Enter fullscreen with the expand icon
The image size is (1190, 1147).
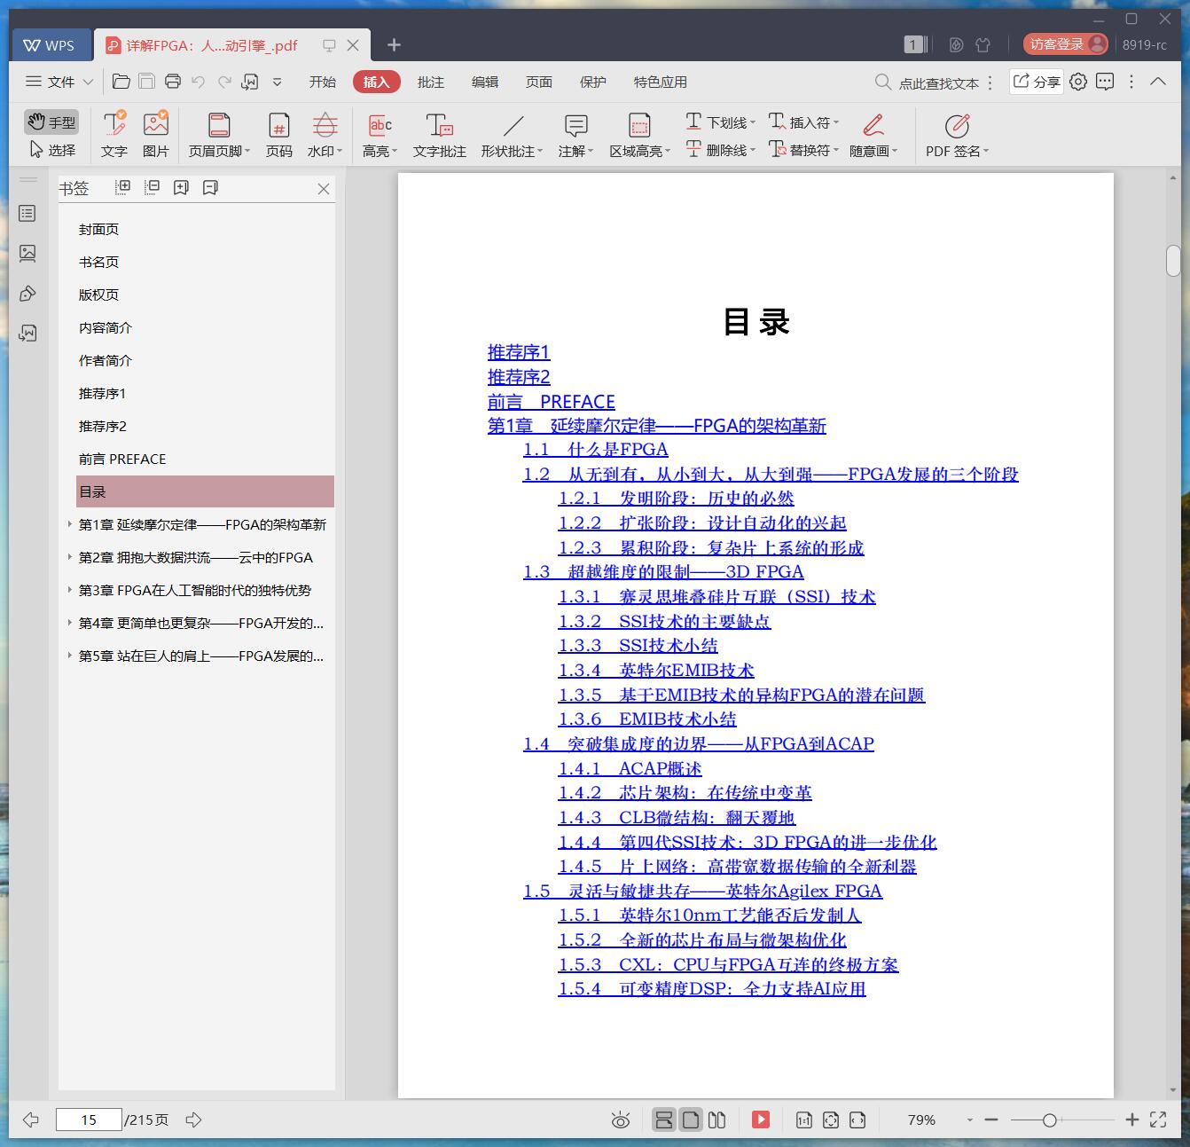pos(1158,1120)
